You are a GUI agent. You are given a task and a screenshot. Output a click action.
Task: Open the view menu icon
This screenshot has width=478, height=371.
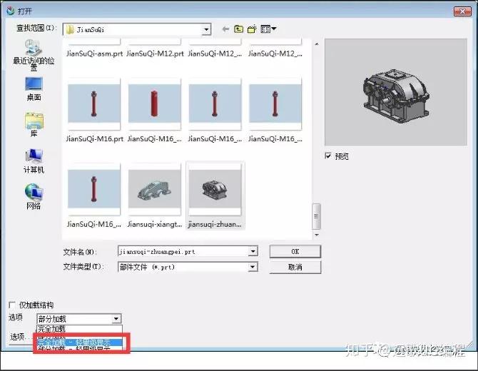[268, 29]
